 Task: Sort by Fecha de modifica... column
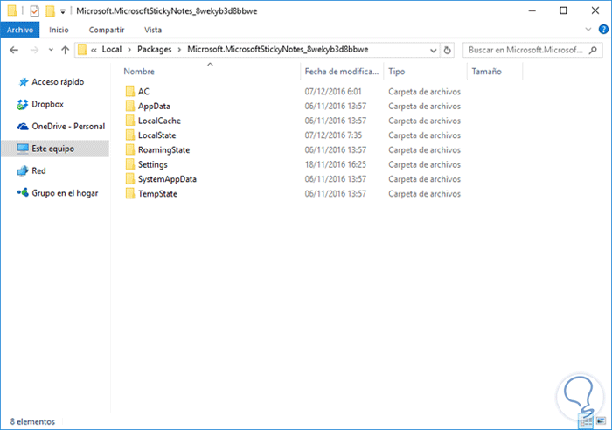coord(342,72)
